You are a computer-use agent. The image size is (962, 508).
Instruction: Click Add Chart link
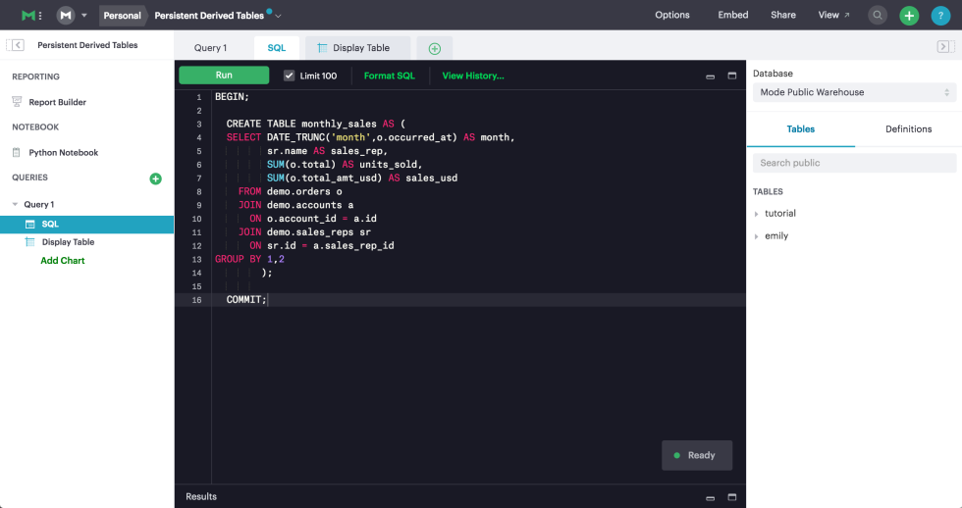point(63,261)
